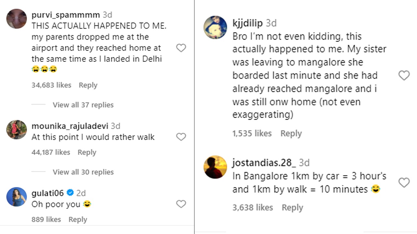Open mounika_rajuladevi's profile avatar
This screenshot has width=417, height=234.
[x=17, y=130]
